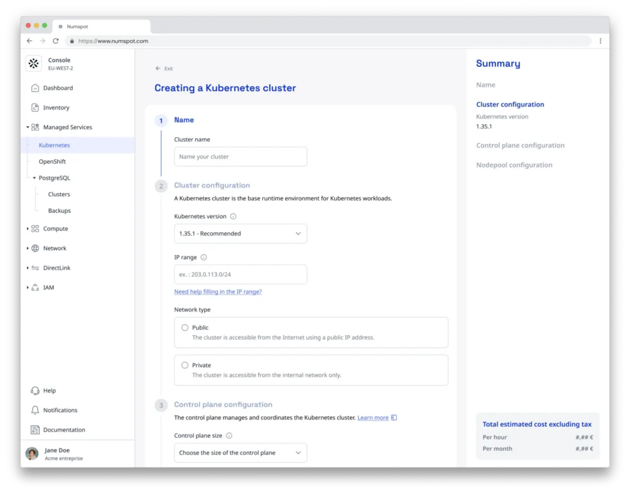Click the Per month cost row
This screenshot has height=492, width=630.
tap(538, 449)
